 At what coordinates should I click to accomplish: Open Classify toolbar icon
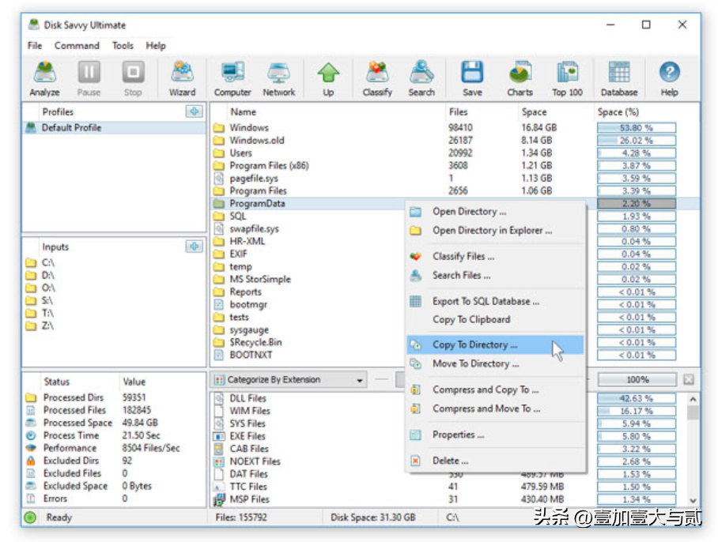(x=377, y=79)
